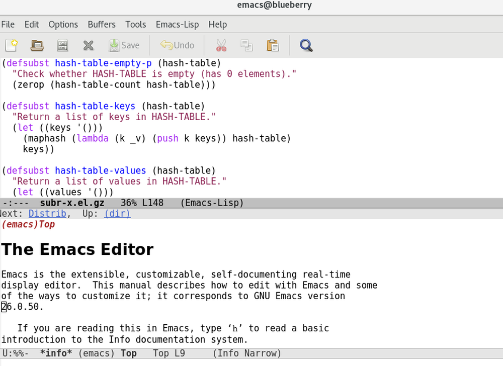Follow the (dir) up link
The width and height of the screenshot is (503, 366).
pyautogui.click(x=117, y=214)
